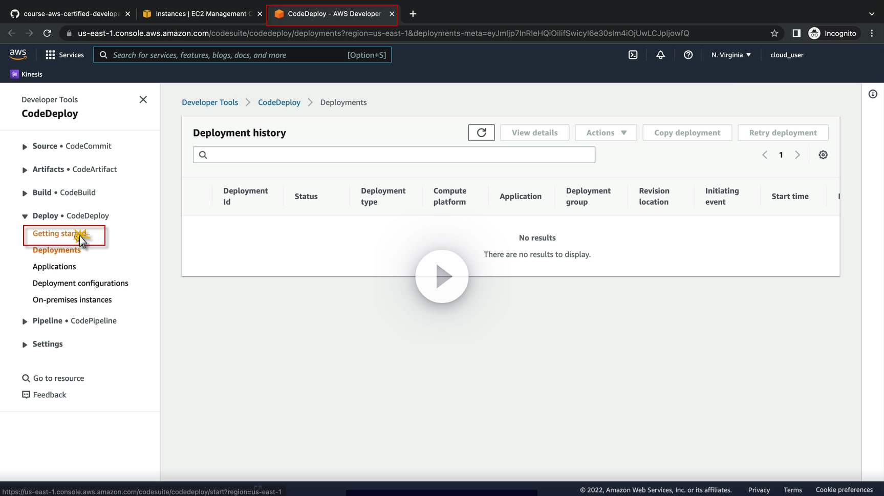884x496 pixels.
Task: Follow the CodeDeploy breadcrumb link
Action: pyautogui.click(x=279, y=102)
